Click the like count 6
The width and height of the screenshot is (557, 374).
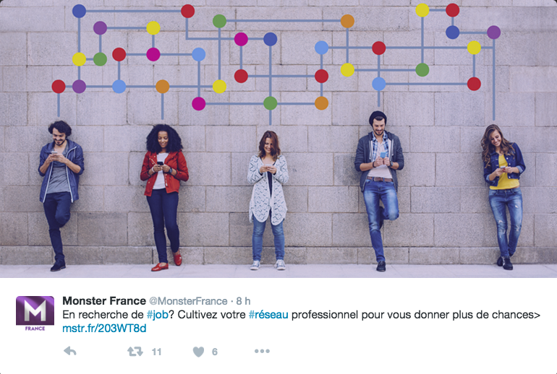point(215,352)
